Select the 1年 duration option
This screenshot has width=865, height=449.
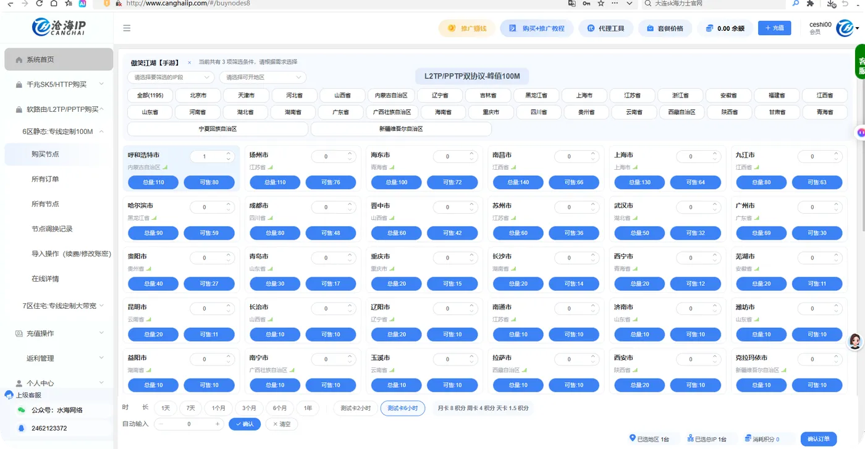308,408
